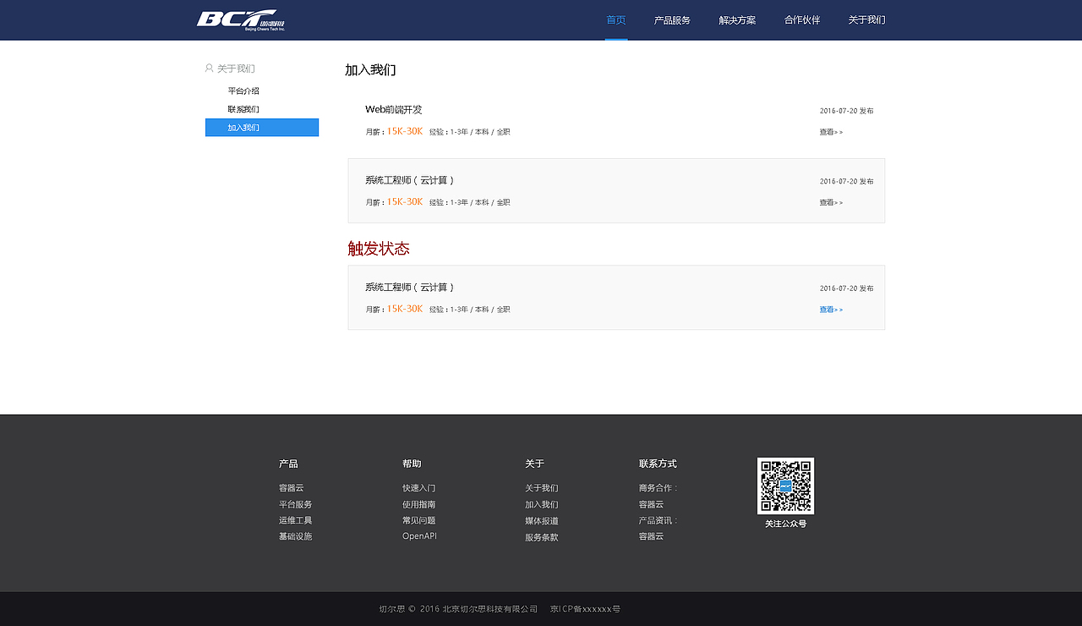The image size is (1082, 626).
Task: Click the blue 查看>> link in the bottom job card
Action: 831,309
